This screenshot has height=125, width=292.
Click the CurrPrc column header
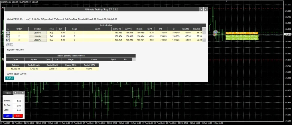pyautogui.click(x=128, y=29)
